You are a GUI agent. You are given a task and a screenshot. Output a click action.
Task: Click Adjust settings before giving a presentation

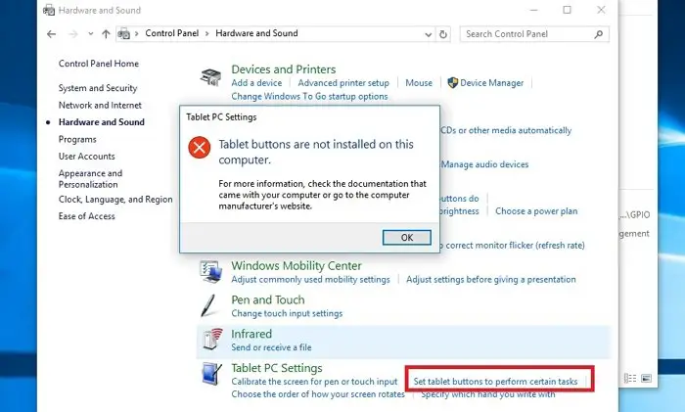[491, 279]
